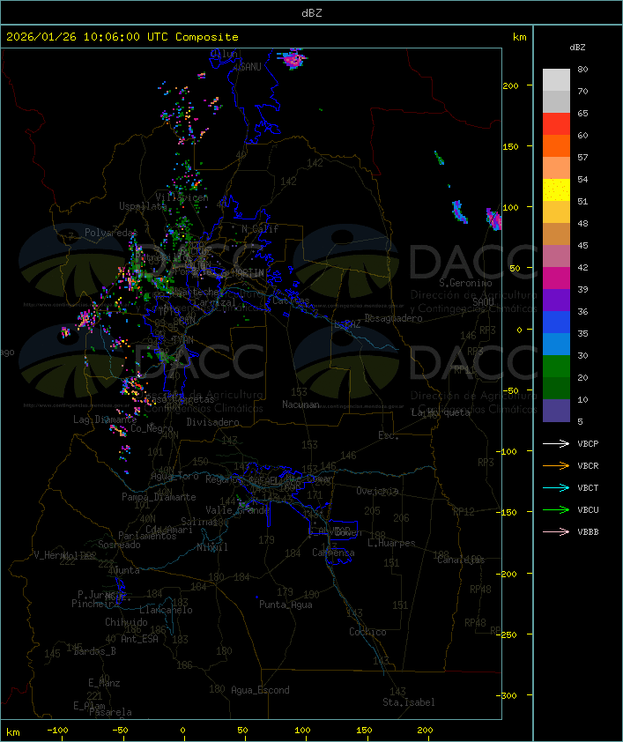Click the VBBB legend label

(588, 532)
